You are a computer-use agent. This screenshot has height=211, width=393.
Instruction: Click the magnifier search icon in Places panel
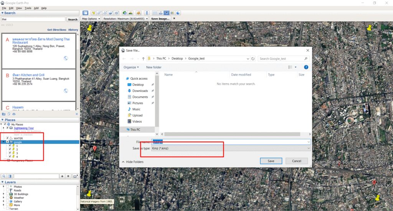click(x=4, y=176)
